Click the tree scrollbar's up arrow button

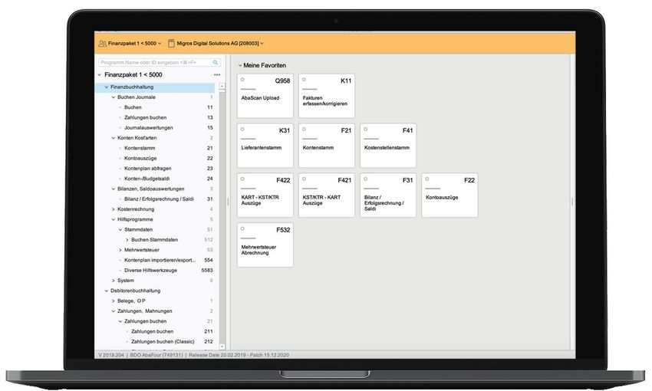222,87
